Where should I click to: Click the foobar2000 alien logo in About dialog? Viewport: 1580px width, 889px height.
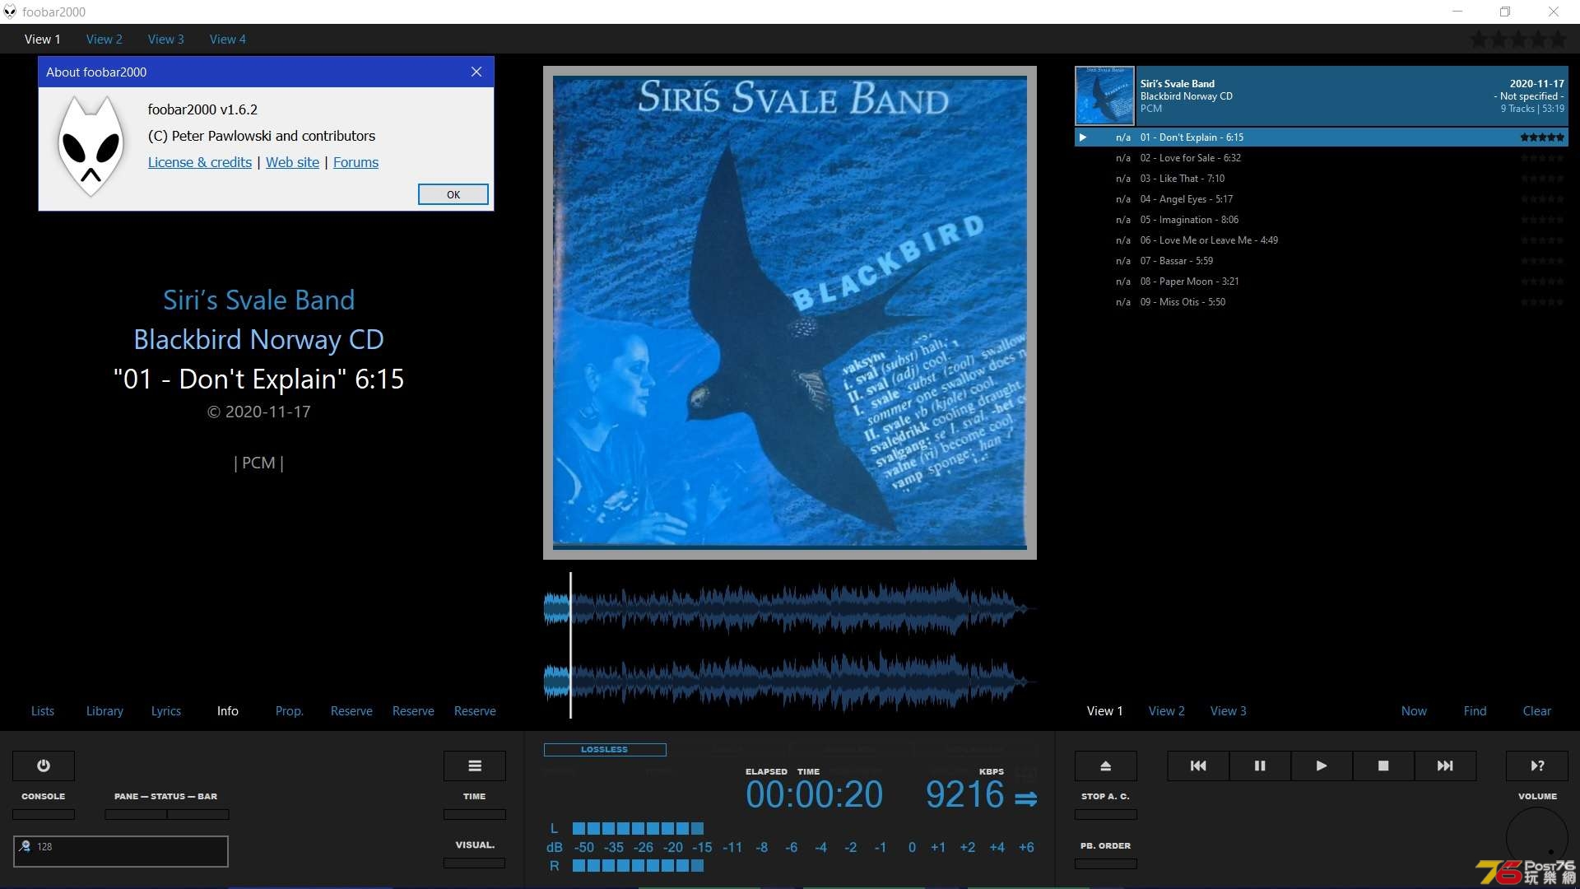coord(91,147)
